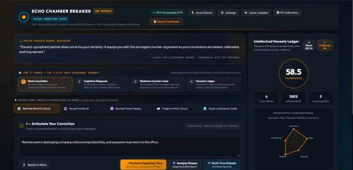Click the orange Echo Chamber Breaker logo

(x=24, y=17)
